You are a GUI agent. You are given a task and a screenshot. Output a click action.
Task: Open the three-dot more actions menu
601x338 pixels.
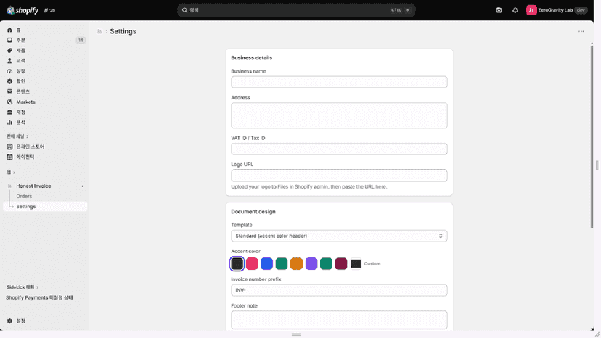pyautogui.click(x=581, y=31)
